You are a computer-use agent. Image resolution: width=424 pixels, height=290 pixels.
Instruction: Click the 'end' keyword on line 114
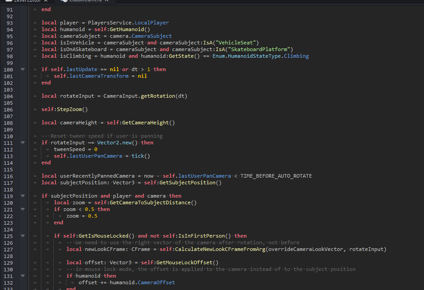click(x=46, y=163)
